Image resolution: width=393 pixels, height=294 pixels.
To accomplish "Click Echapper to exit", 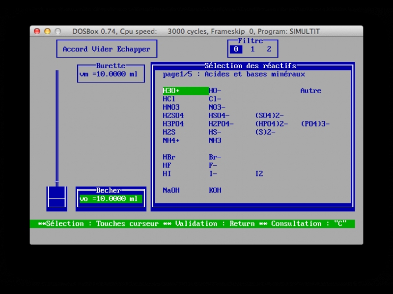I will click(134, 49).
